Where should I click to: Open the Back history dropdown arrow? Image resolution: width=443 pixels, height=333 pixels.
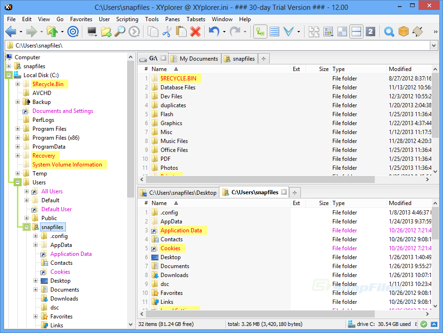click(21, 32)
